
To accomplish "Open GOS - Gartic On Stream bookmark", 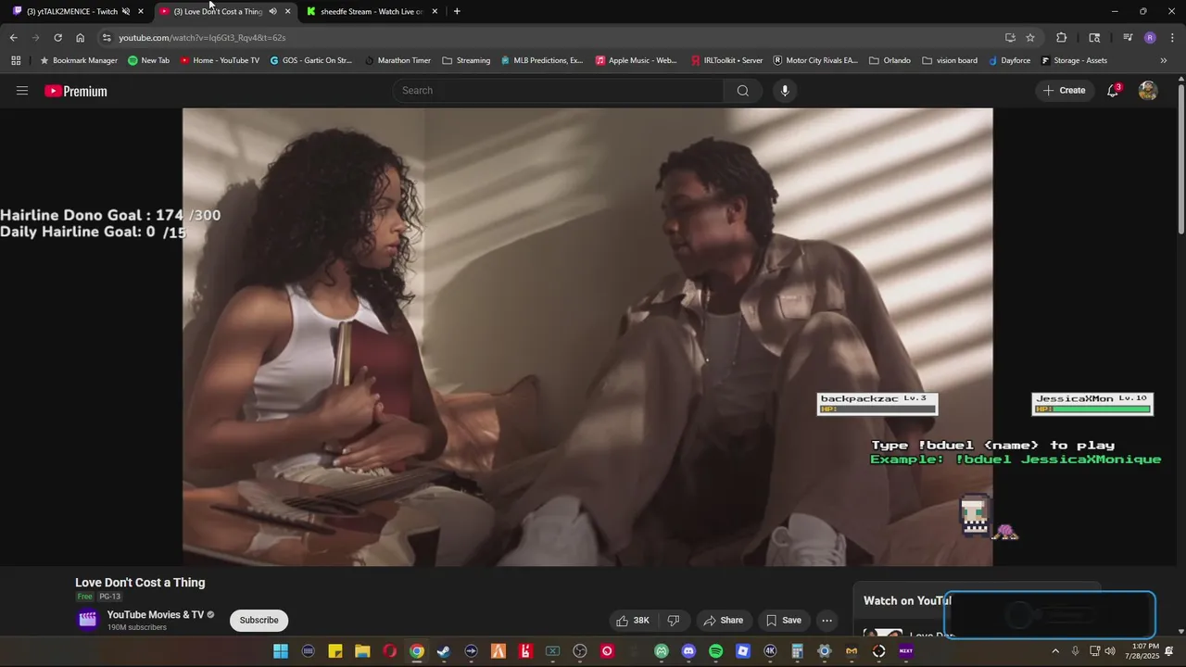I will point(311,60).
